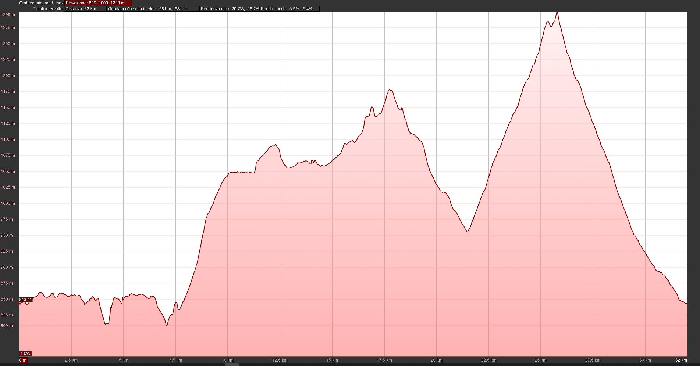Click the 1.0% slope indicator label

tap(25, 354)
